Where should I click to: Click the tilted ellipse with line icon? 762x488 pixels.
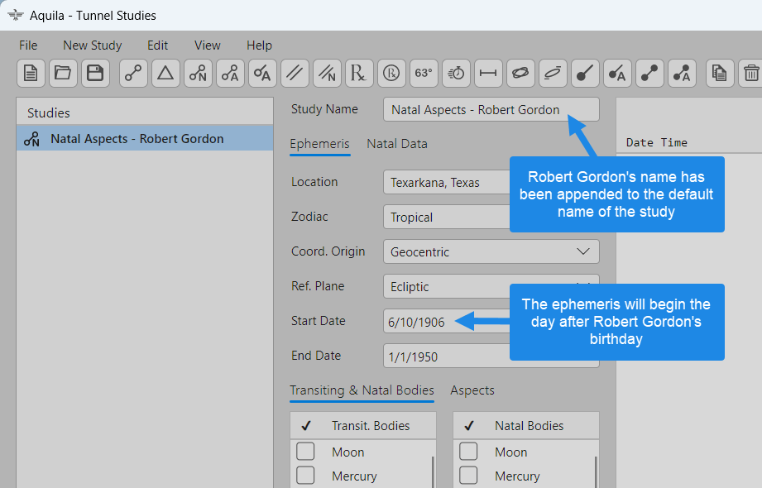coord(553,74)
